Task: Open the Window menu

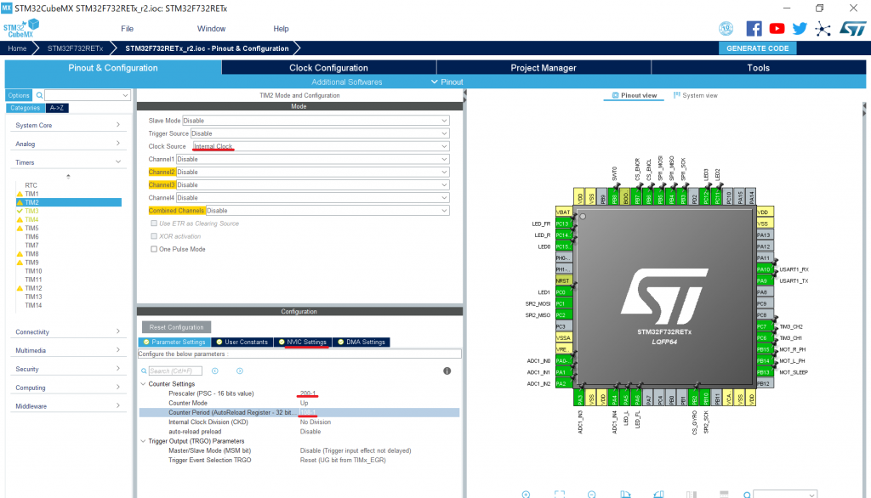Action: pos(211,28)
